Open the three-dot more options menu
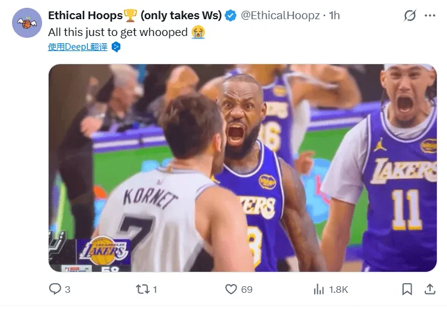Image resolution: width=447 pixels, height=309 pixels. coord(430,16)
